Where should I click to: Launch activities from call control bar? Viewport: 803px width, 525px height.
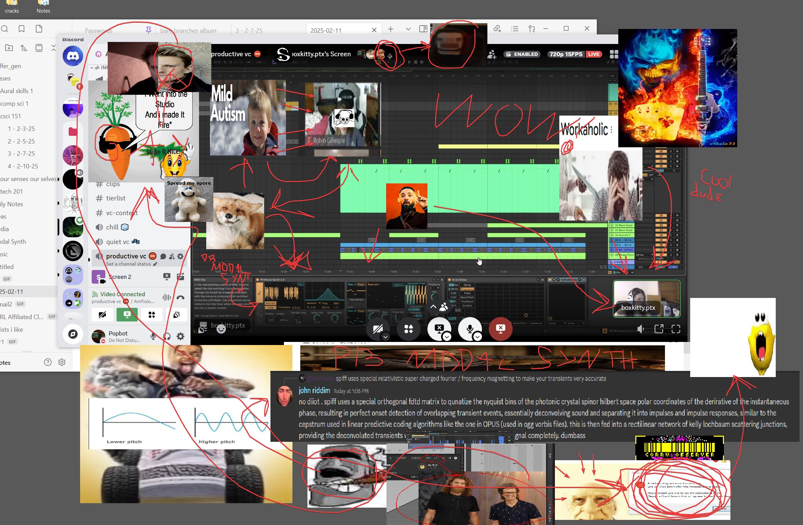(x=408, y=329)
